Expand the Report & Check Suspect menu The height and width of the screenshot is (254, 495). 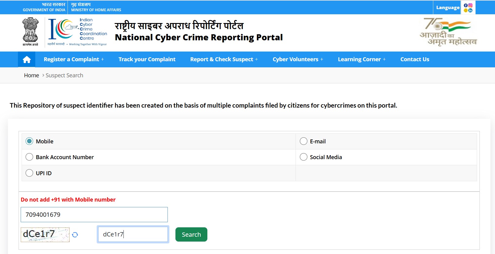[x=224, y=59]
